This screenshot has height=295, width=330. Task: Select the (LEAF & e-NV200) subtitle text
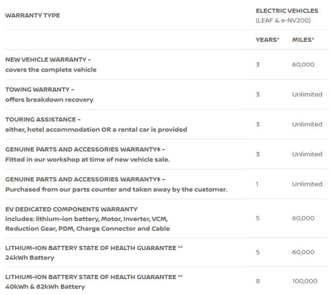point(283,20)
